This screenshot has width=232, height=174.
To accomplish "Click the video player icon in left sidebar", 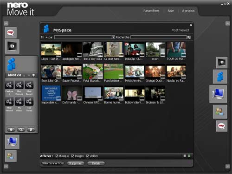I will coord(12,46).
